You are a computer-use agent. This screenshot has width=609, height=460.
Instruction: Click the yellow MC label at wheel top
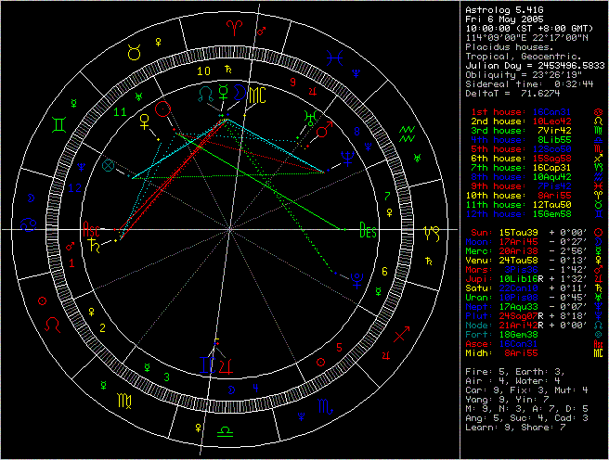tap(257, 94)
